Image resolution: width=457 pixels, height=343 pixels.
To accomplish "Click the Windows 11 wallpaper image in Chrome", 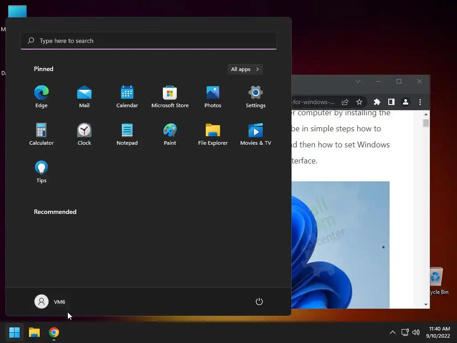I will point(341,245).
